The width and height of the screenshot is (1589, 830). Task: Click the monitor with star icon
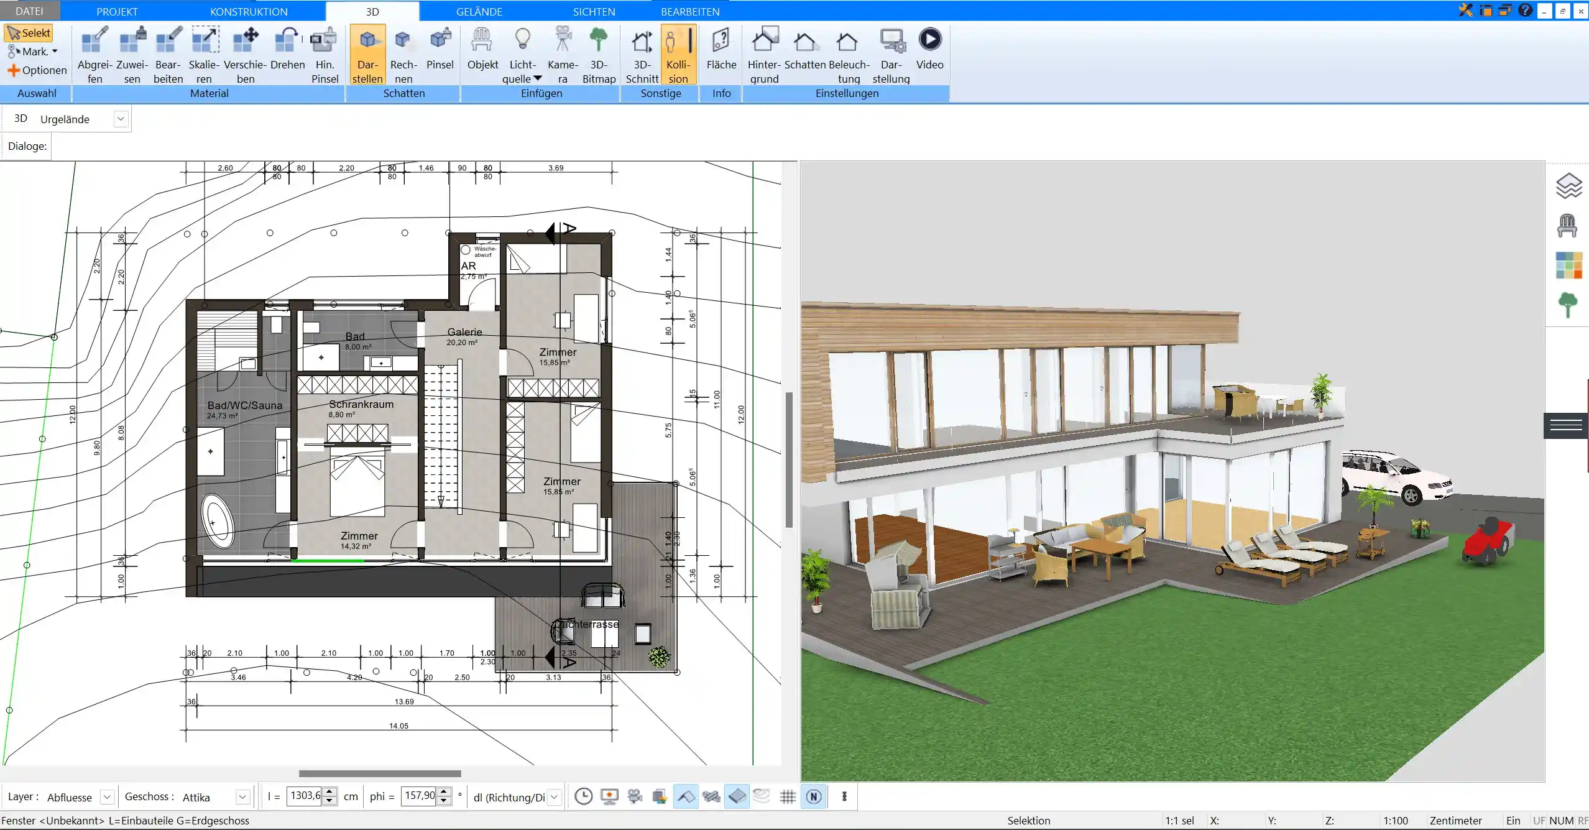pos(609,796)
